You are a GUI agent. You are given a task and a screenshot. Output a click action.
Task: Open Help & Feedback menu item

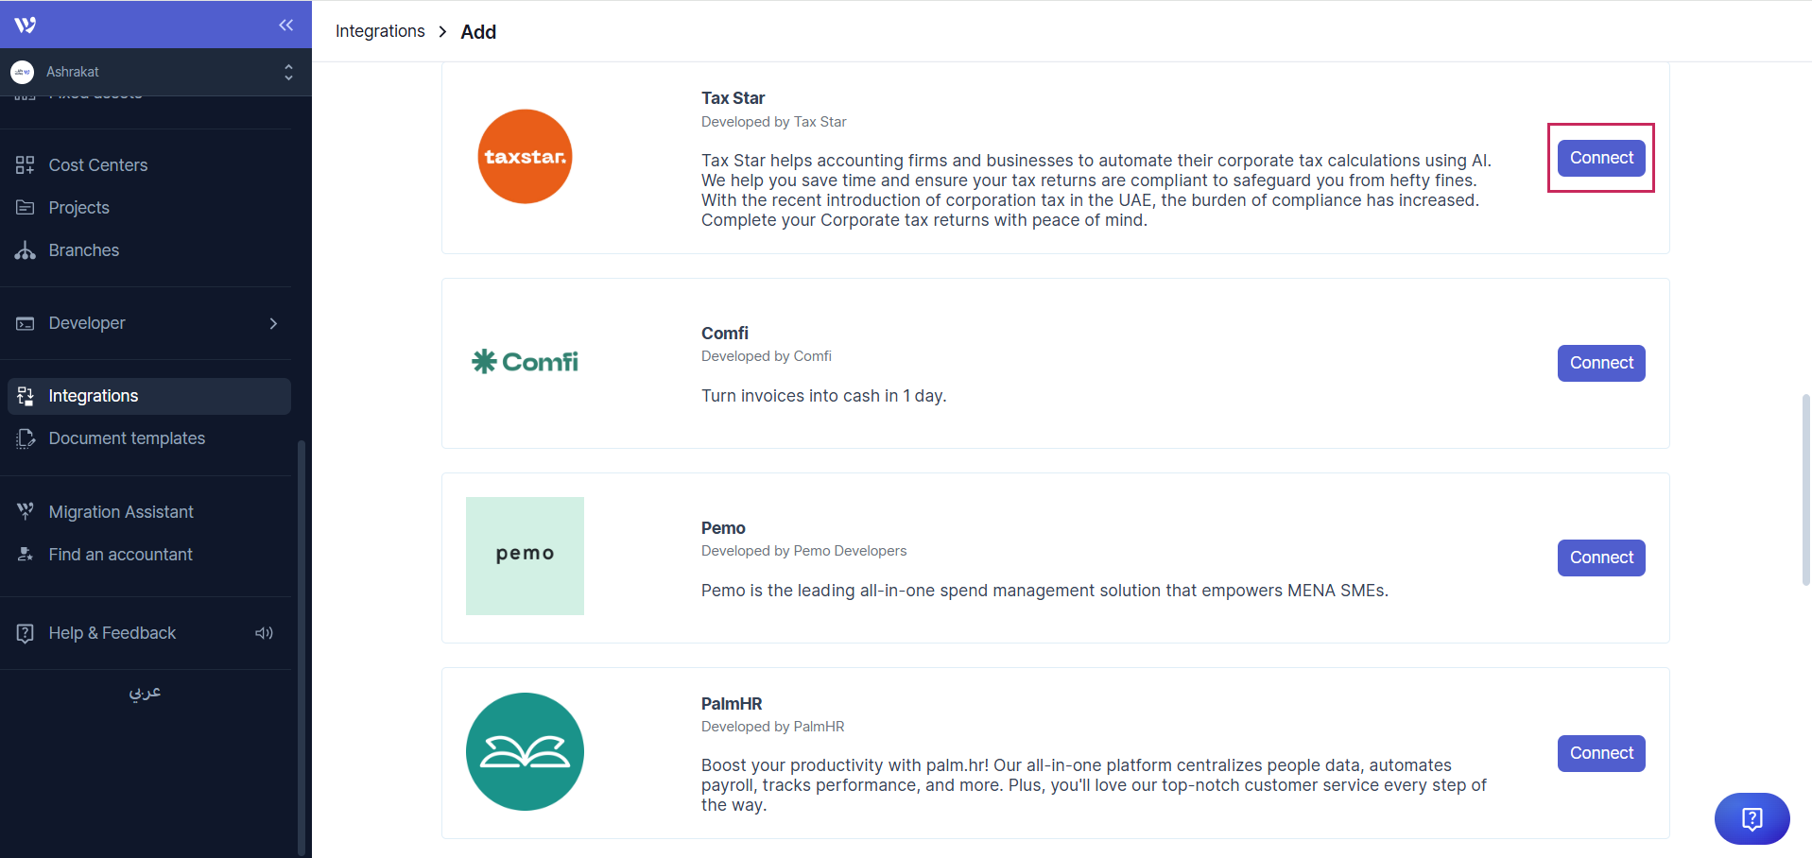(x=112, y=633)
